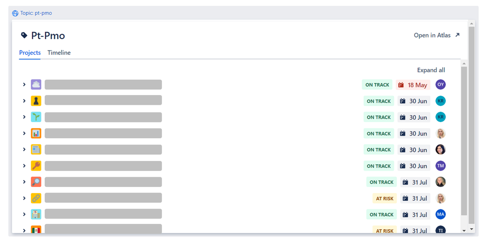Click the cloud project icon
The height and width of the screenshot is (245, 481).
click(x=36, y=85)
